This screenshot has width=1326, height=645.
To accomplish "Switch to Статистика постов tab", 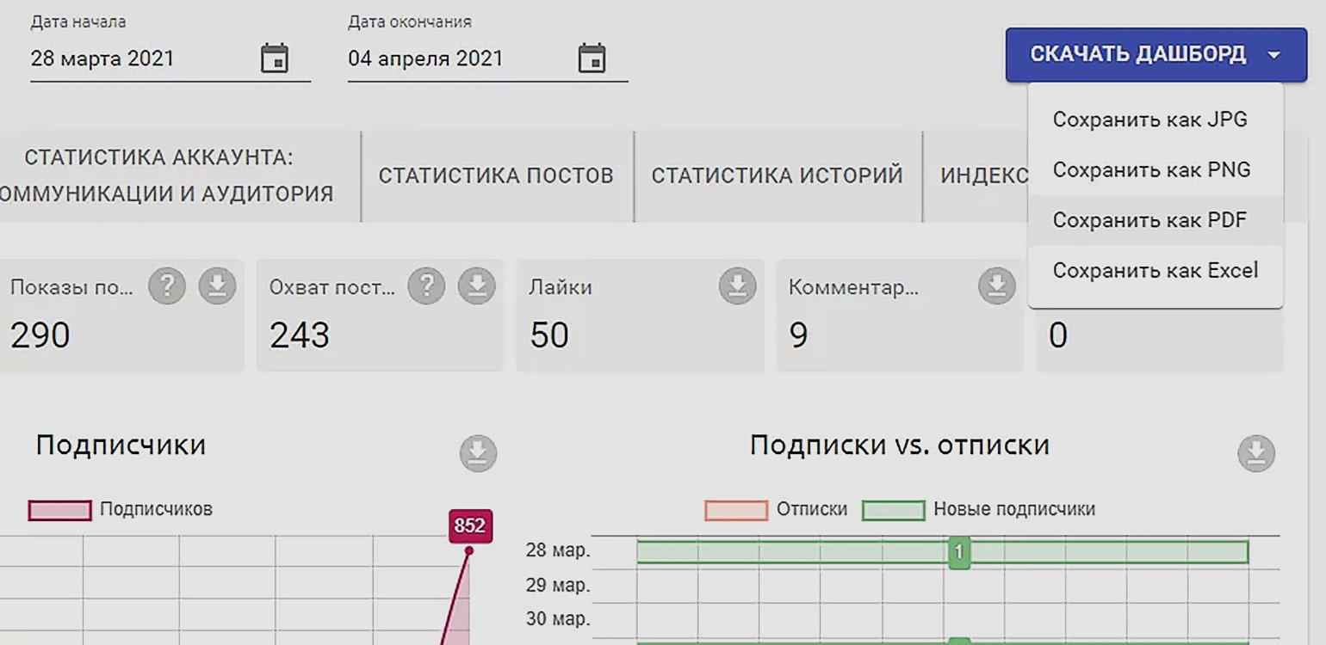I will click(496, 176).
